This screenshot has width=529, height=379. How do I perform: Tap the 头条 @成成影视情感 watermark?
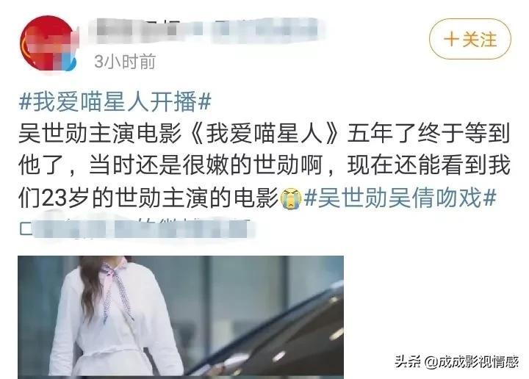tap(456, 362)
